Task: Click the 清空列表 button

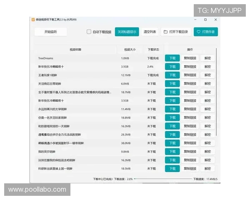Action: (150, 32)
